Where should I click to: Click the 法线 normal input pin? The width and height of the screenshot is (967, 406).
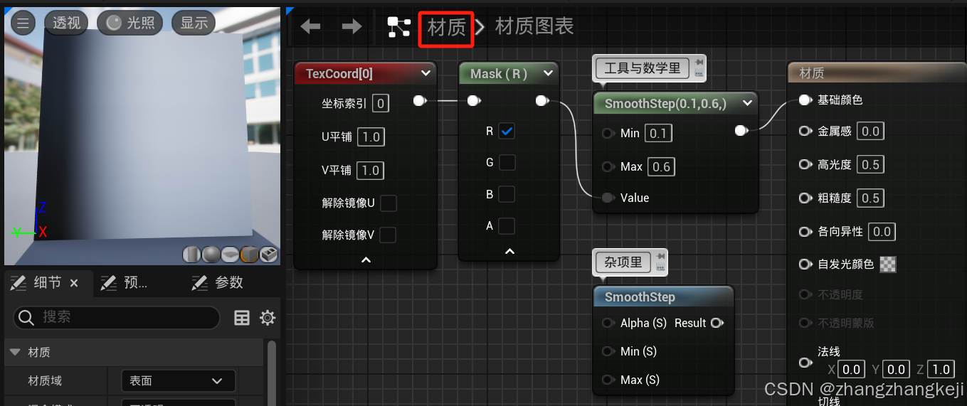coord(805,363)
